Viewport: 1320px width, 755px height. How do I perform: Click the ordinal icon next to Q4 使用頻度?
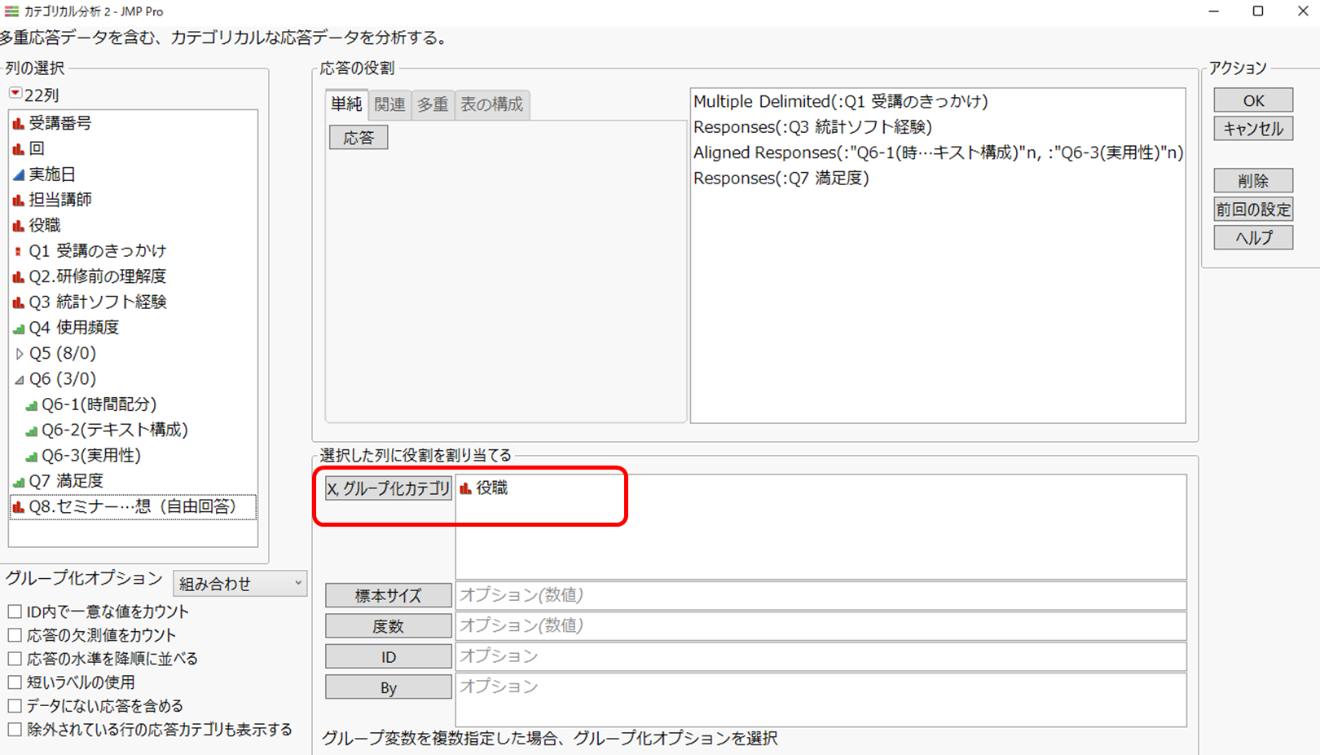coord(18,329)
